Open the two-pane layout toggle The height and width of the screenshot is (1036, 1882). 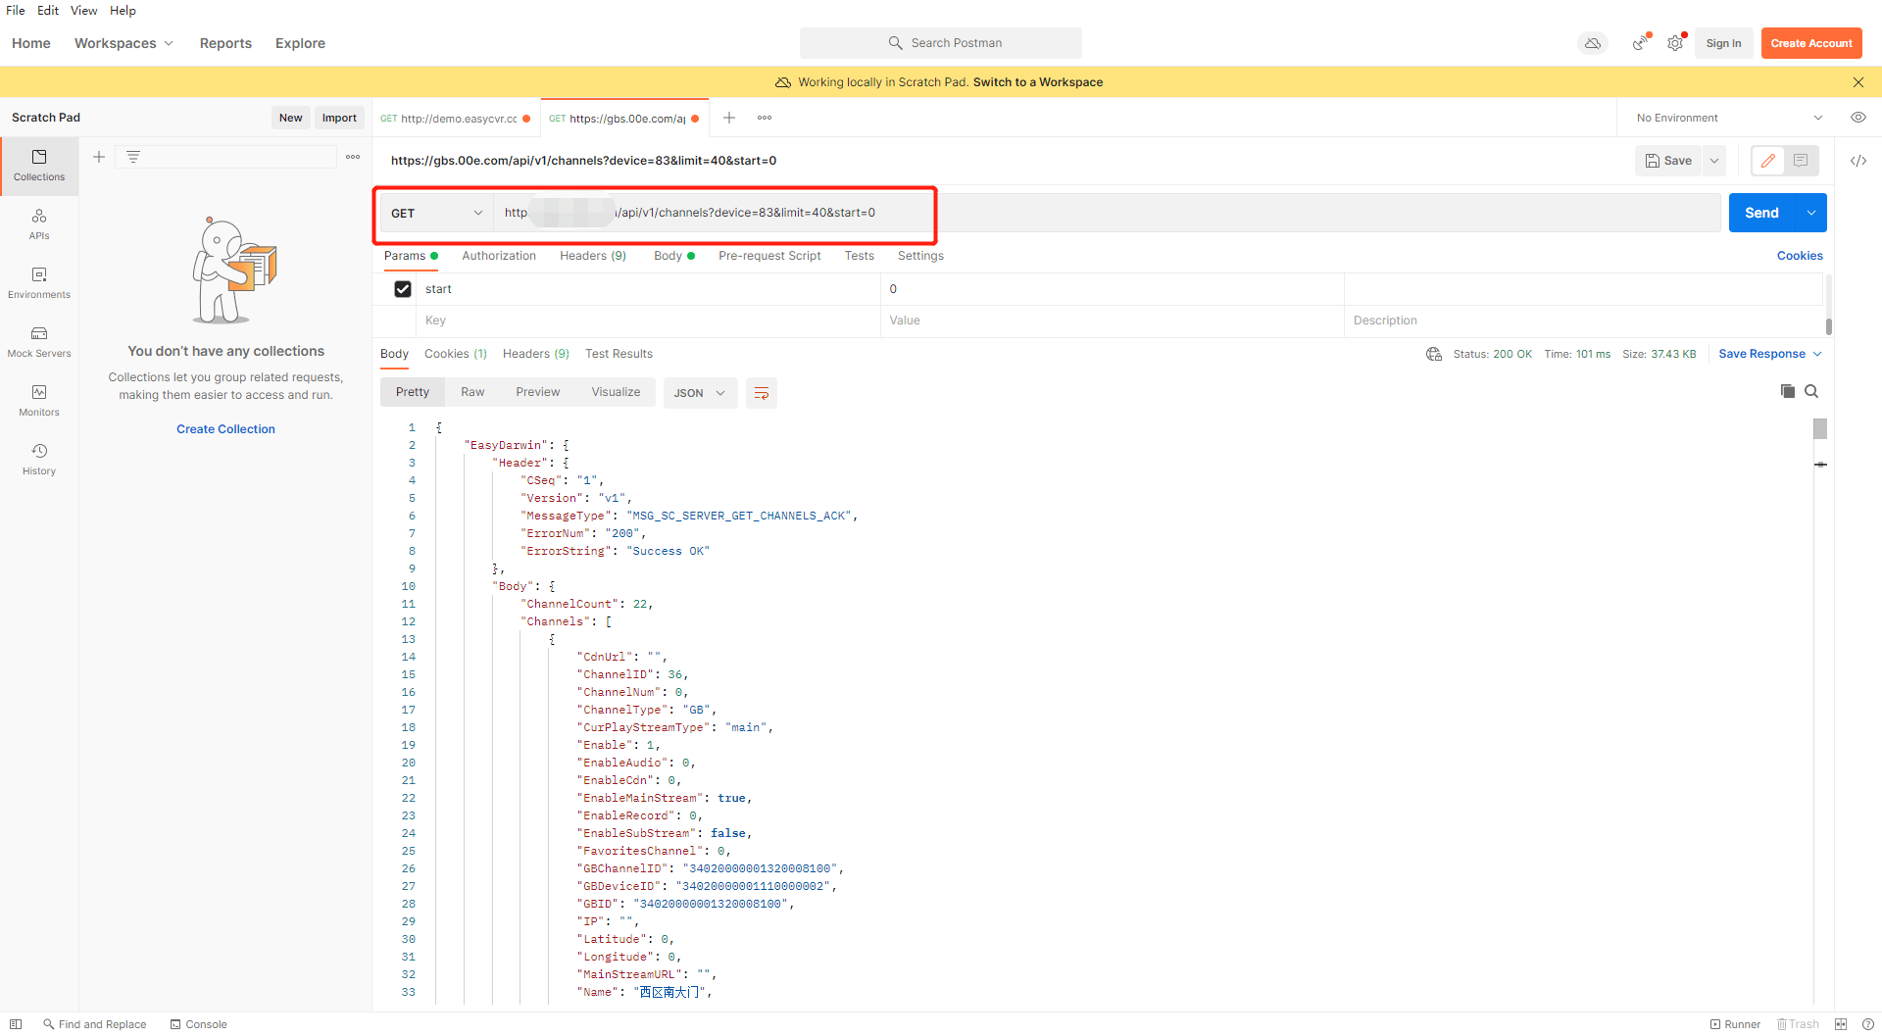(x=1841, y=1024)
